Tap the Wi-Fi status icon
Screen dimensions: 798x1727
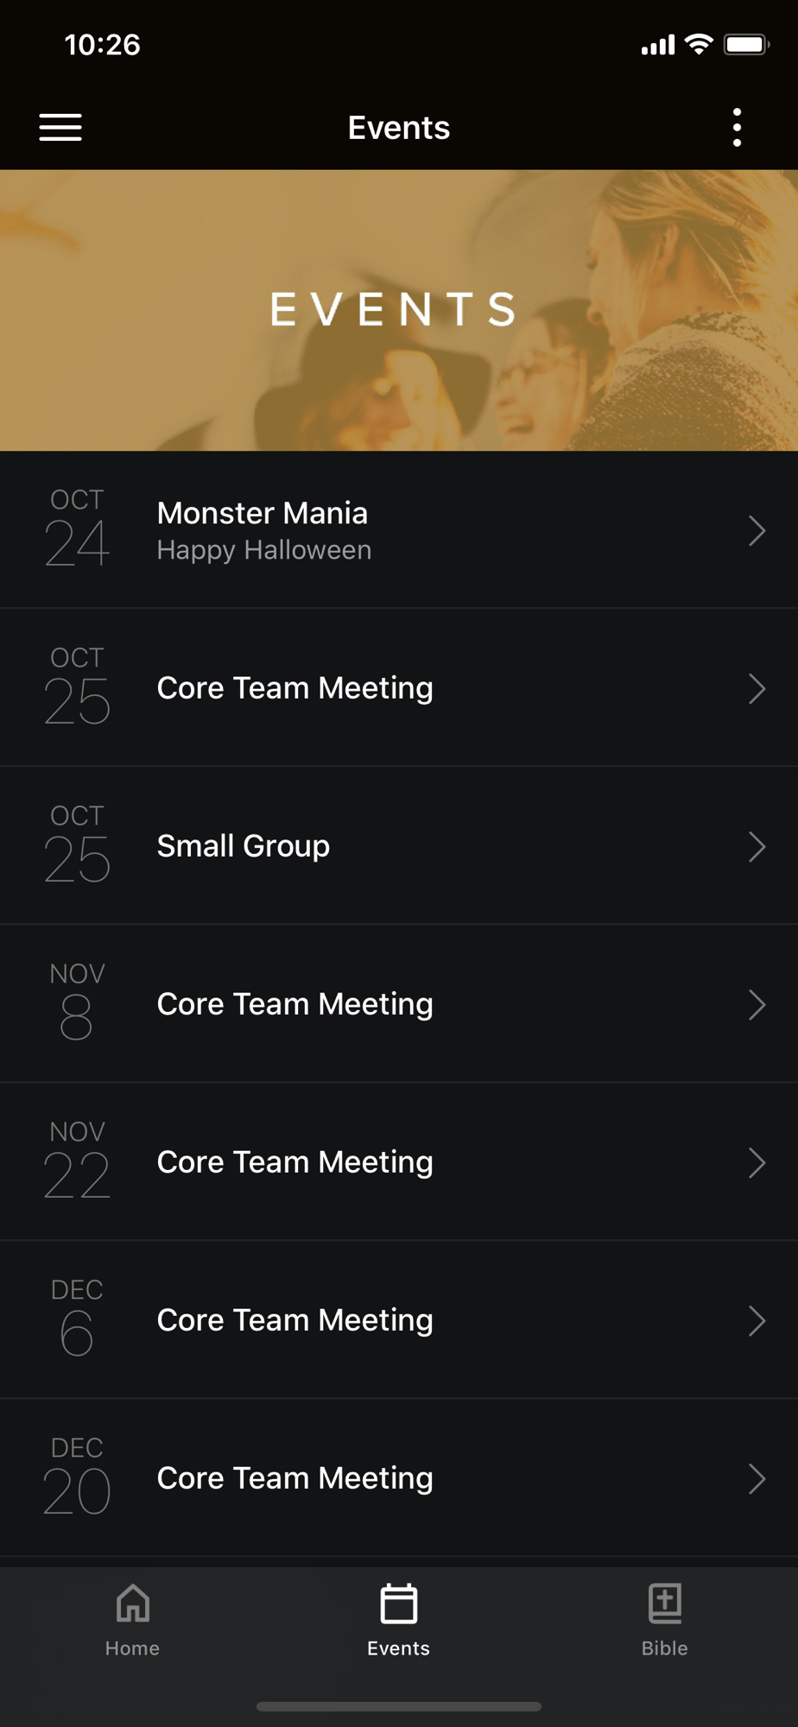(699, 44)
